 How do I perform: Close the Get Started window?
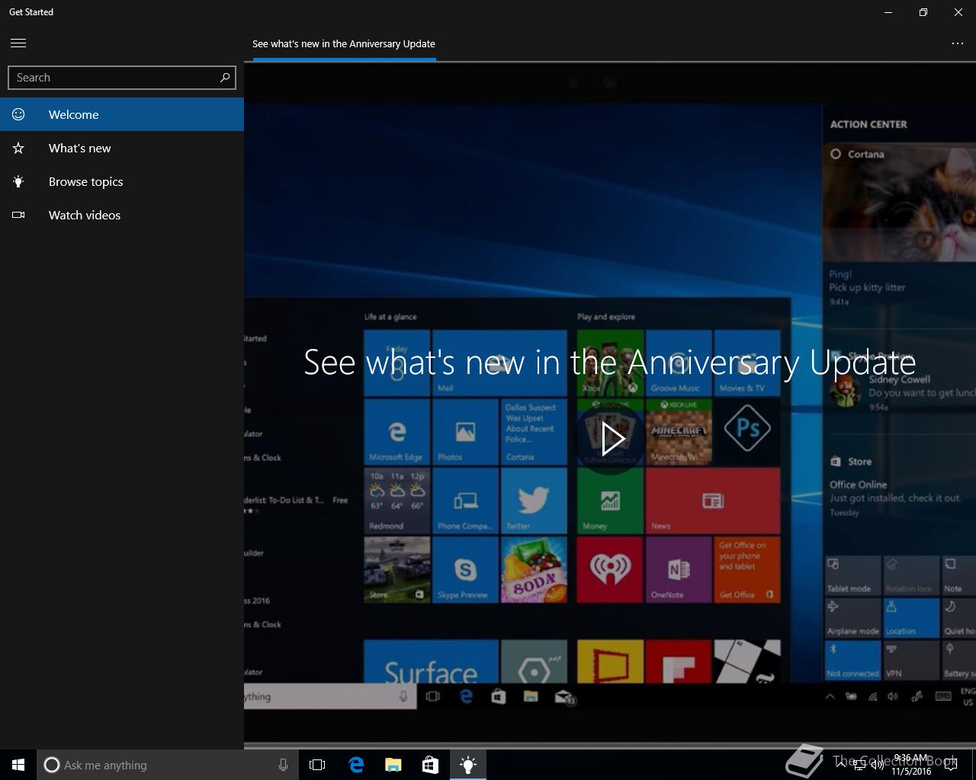point(958,12)
